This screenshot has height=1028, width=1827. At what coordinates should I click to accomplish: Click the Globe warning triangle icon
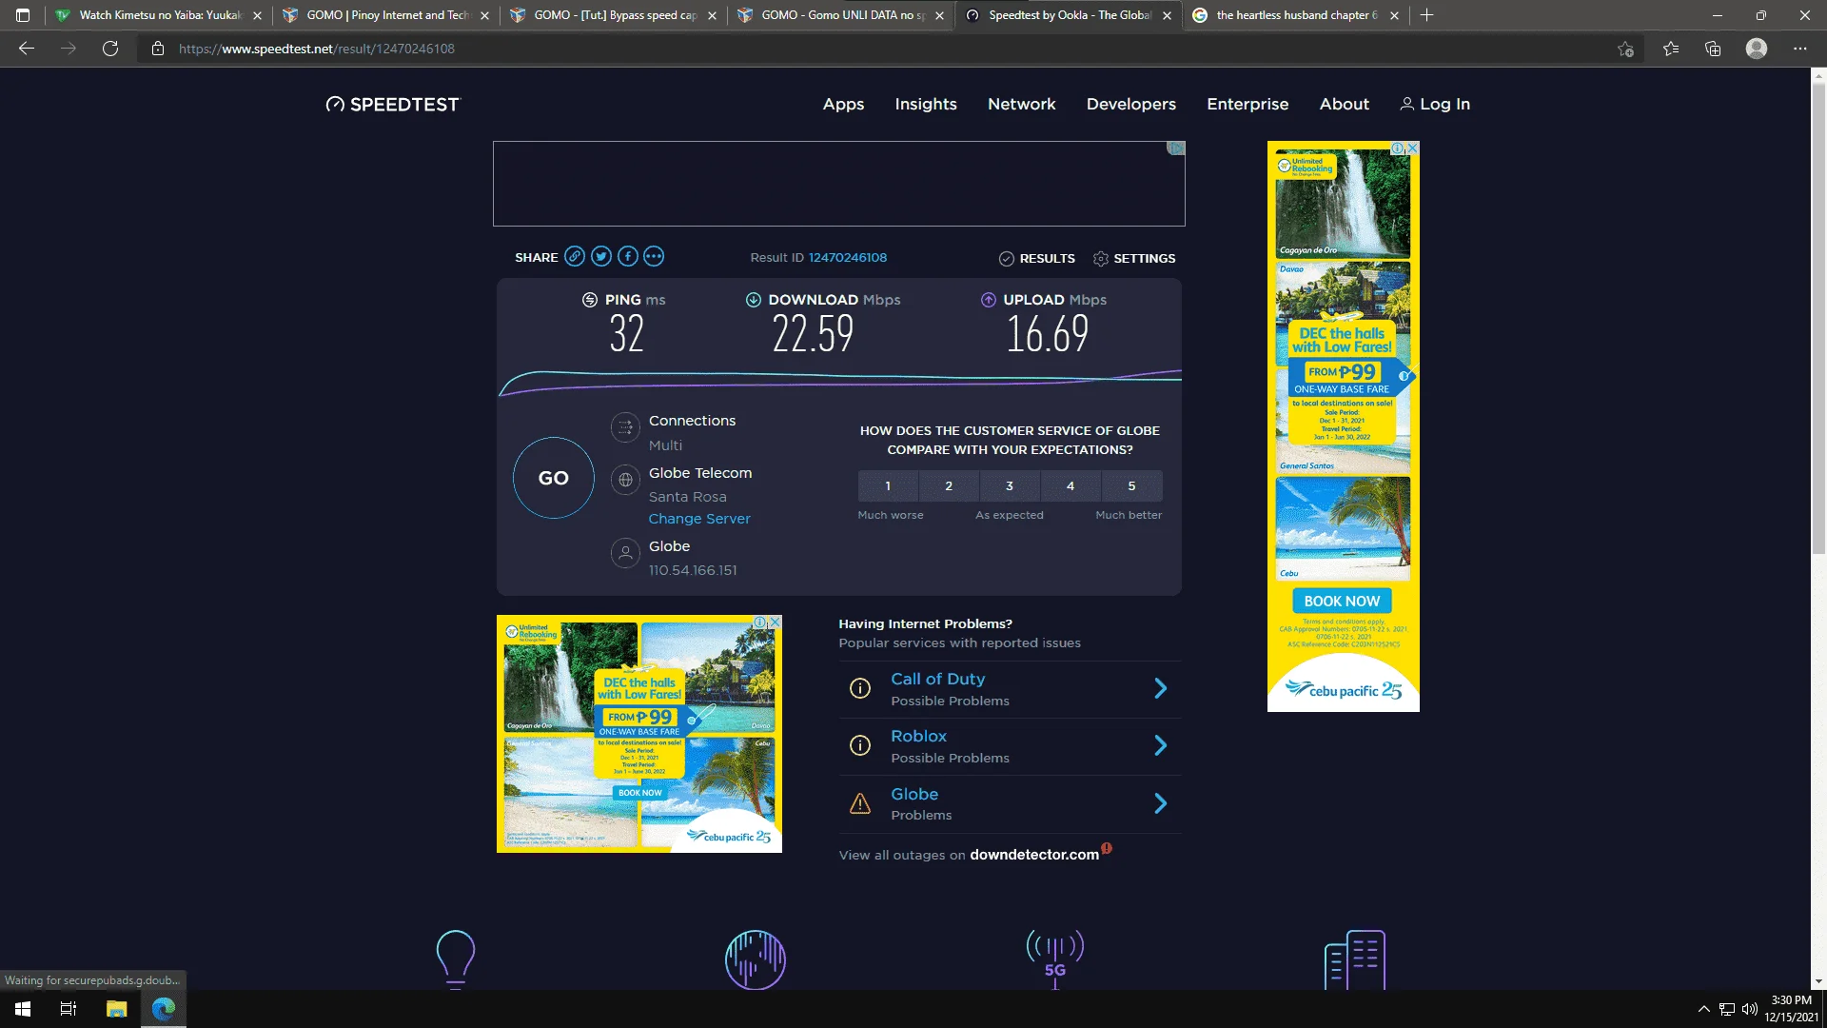[x=860, y=803]
